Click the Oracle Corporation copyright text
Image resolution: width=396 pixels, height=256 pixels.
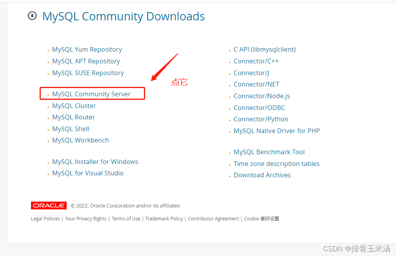coord(125,206)
